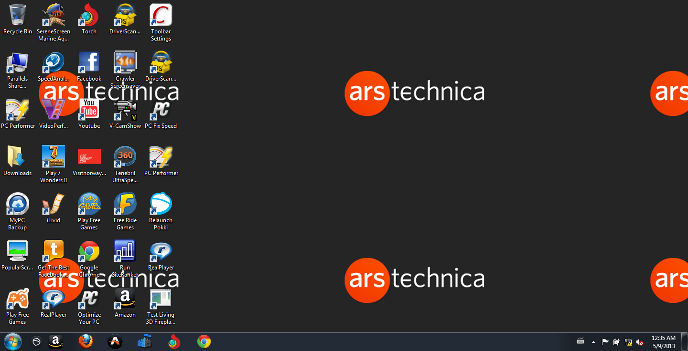Image resolution: width=688 pixels, height=351 pixels.
Task: Open Amazon from the taskbar
Action: pos(56,342)
